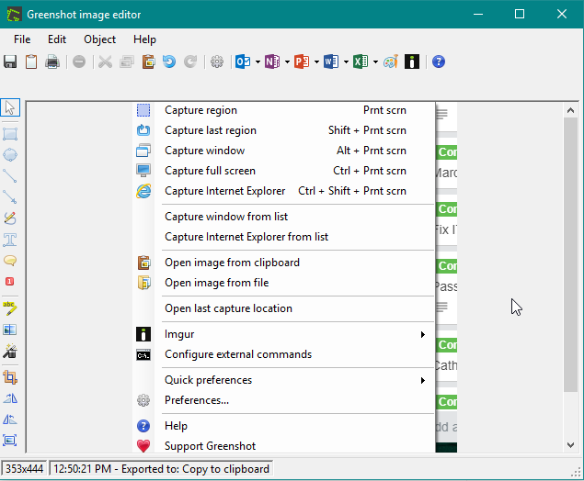Copy image to clipboard via toolbar icon

tap(31, 62)
